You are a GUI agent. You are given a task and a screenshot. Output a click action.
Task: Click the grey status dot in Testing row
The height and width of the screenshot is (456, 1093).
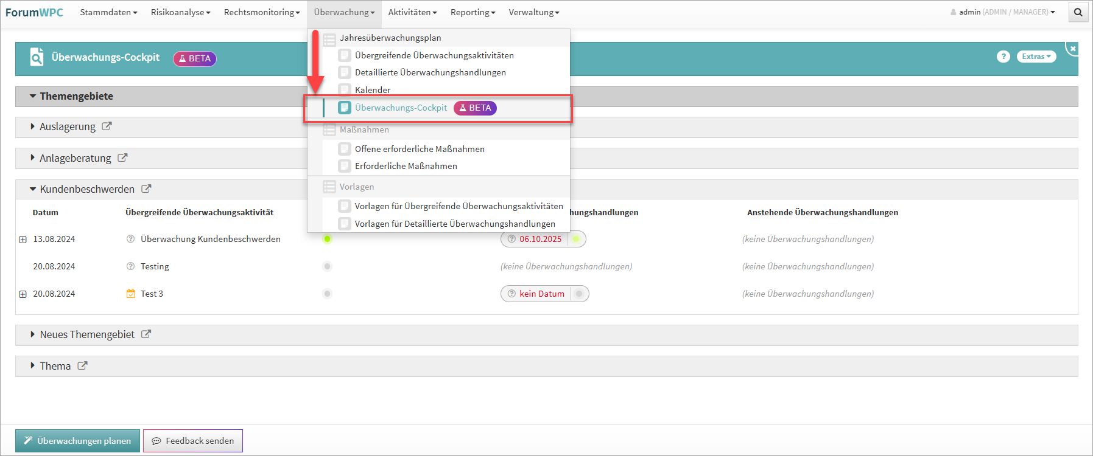point(327,266)
